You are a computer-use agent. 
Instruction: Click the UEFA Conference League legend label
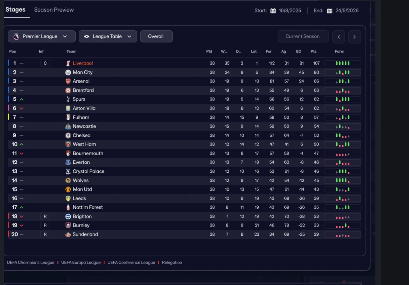pyautogui.click(x=131, y=263)
